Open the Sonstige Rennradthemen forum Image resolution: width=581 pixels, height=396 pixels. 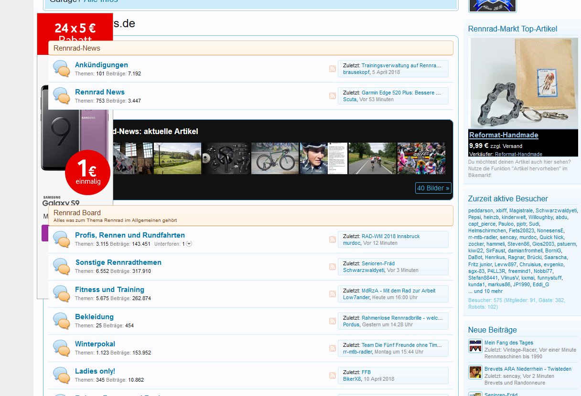(x=118, y=262)
